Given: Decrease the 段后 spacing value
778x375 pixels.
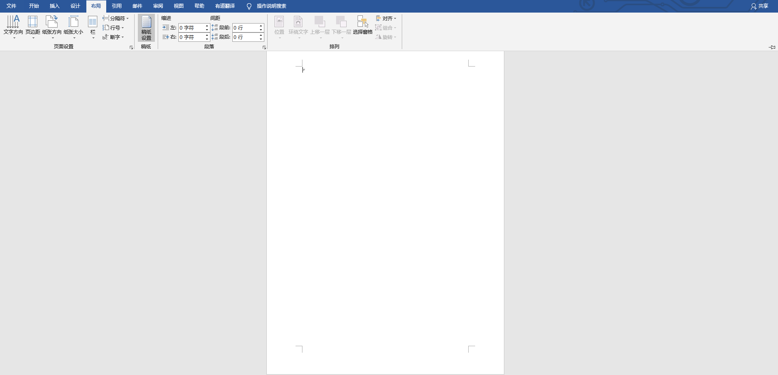Looking at the screenshot, I should pyautogui.click(x=261, y=39).
